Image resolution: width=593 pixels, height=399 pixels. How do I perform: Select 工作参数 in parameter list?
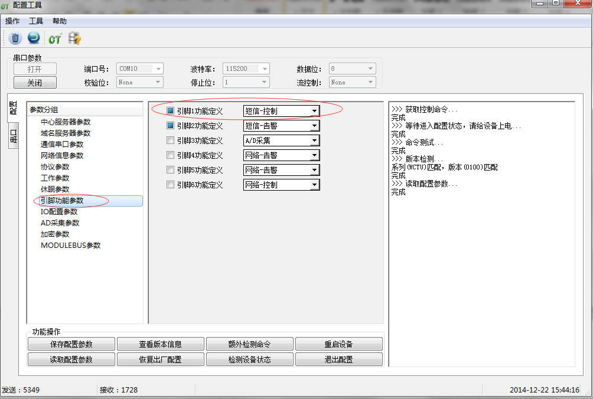(55, 178)
